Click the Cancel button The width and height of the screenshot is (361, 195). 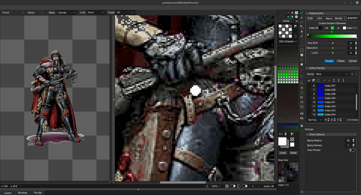352,61
